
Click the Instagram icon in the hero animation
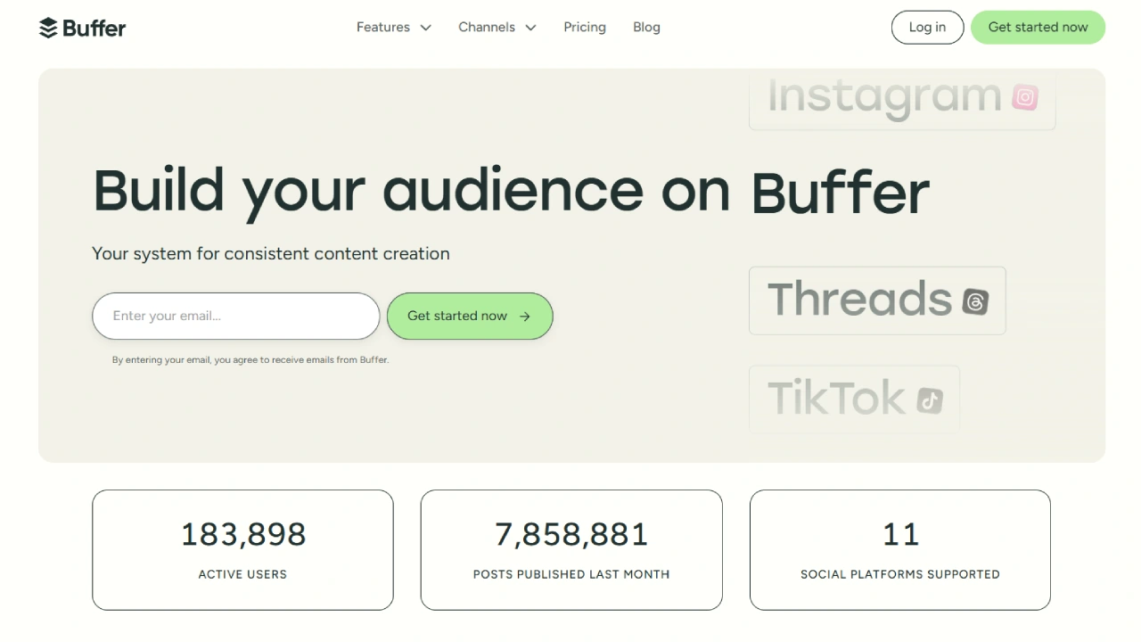[x=1025, y=97]
